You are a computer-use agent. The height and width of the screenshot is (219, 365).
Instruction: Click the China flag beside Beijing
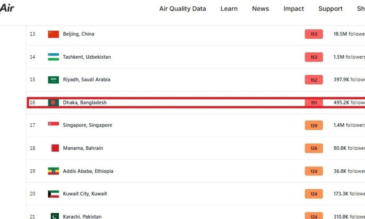tap(53, 34)
